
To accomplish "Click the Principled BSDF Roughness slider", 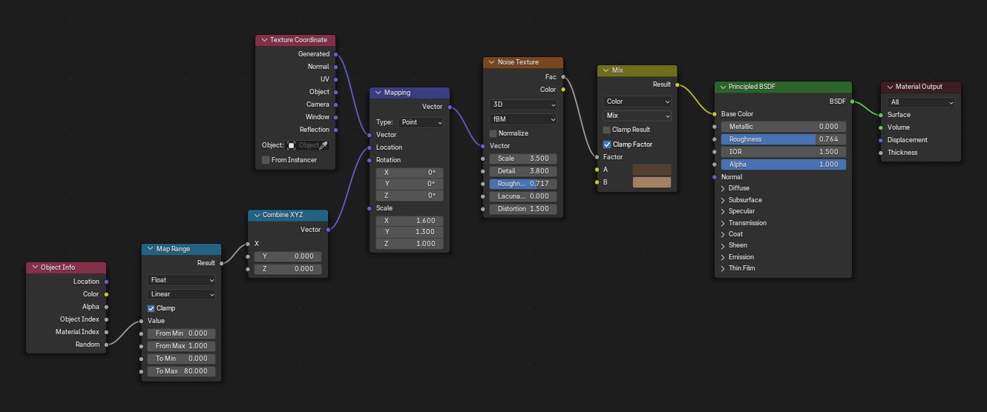I will [x=783, y=139].
